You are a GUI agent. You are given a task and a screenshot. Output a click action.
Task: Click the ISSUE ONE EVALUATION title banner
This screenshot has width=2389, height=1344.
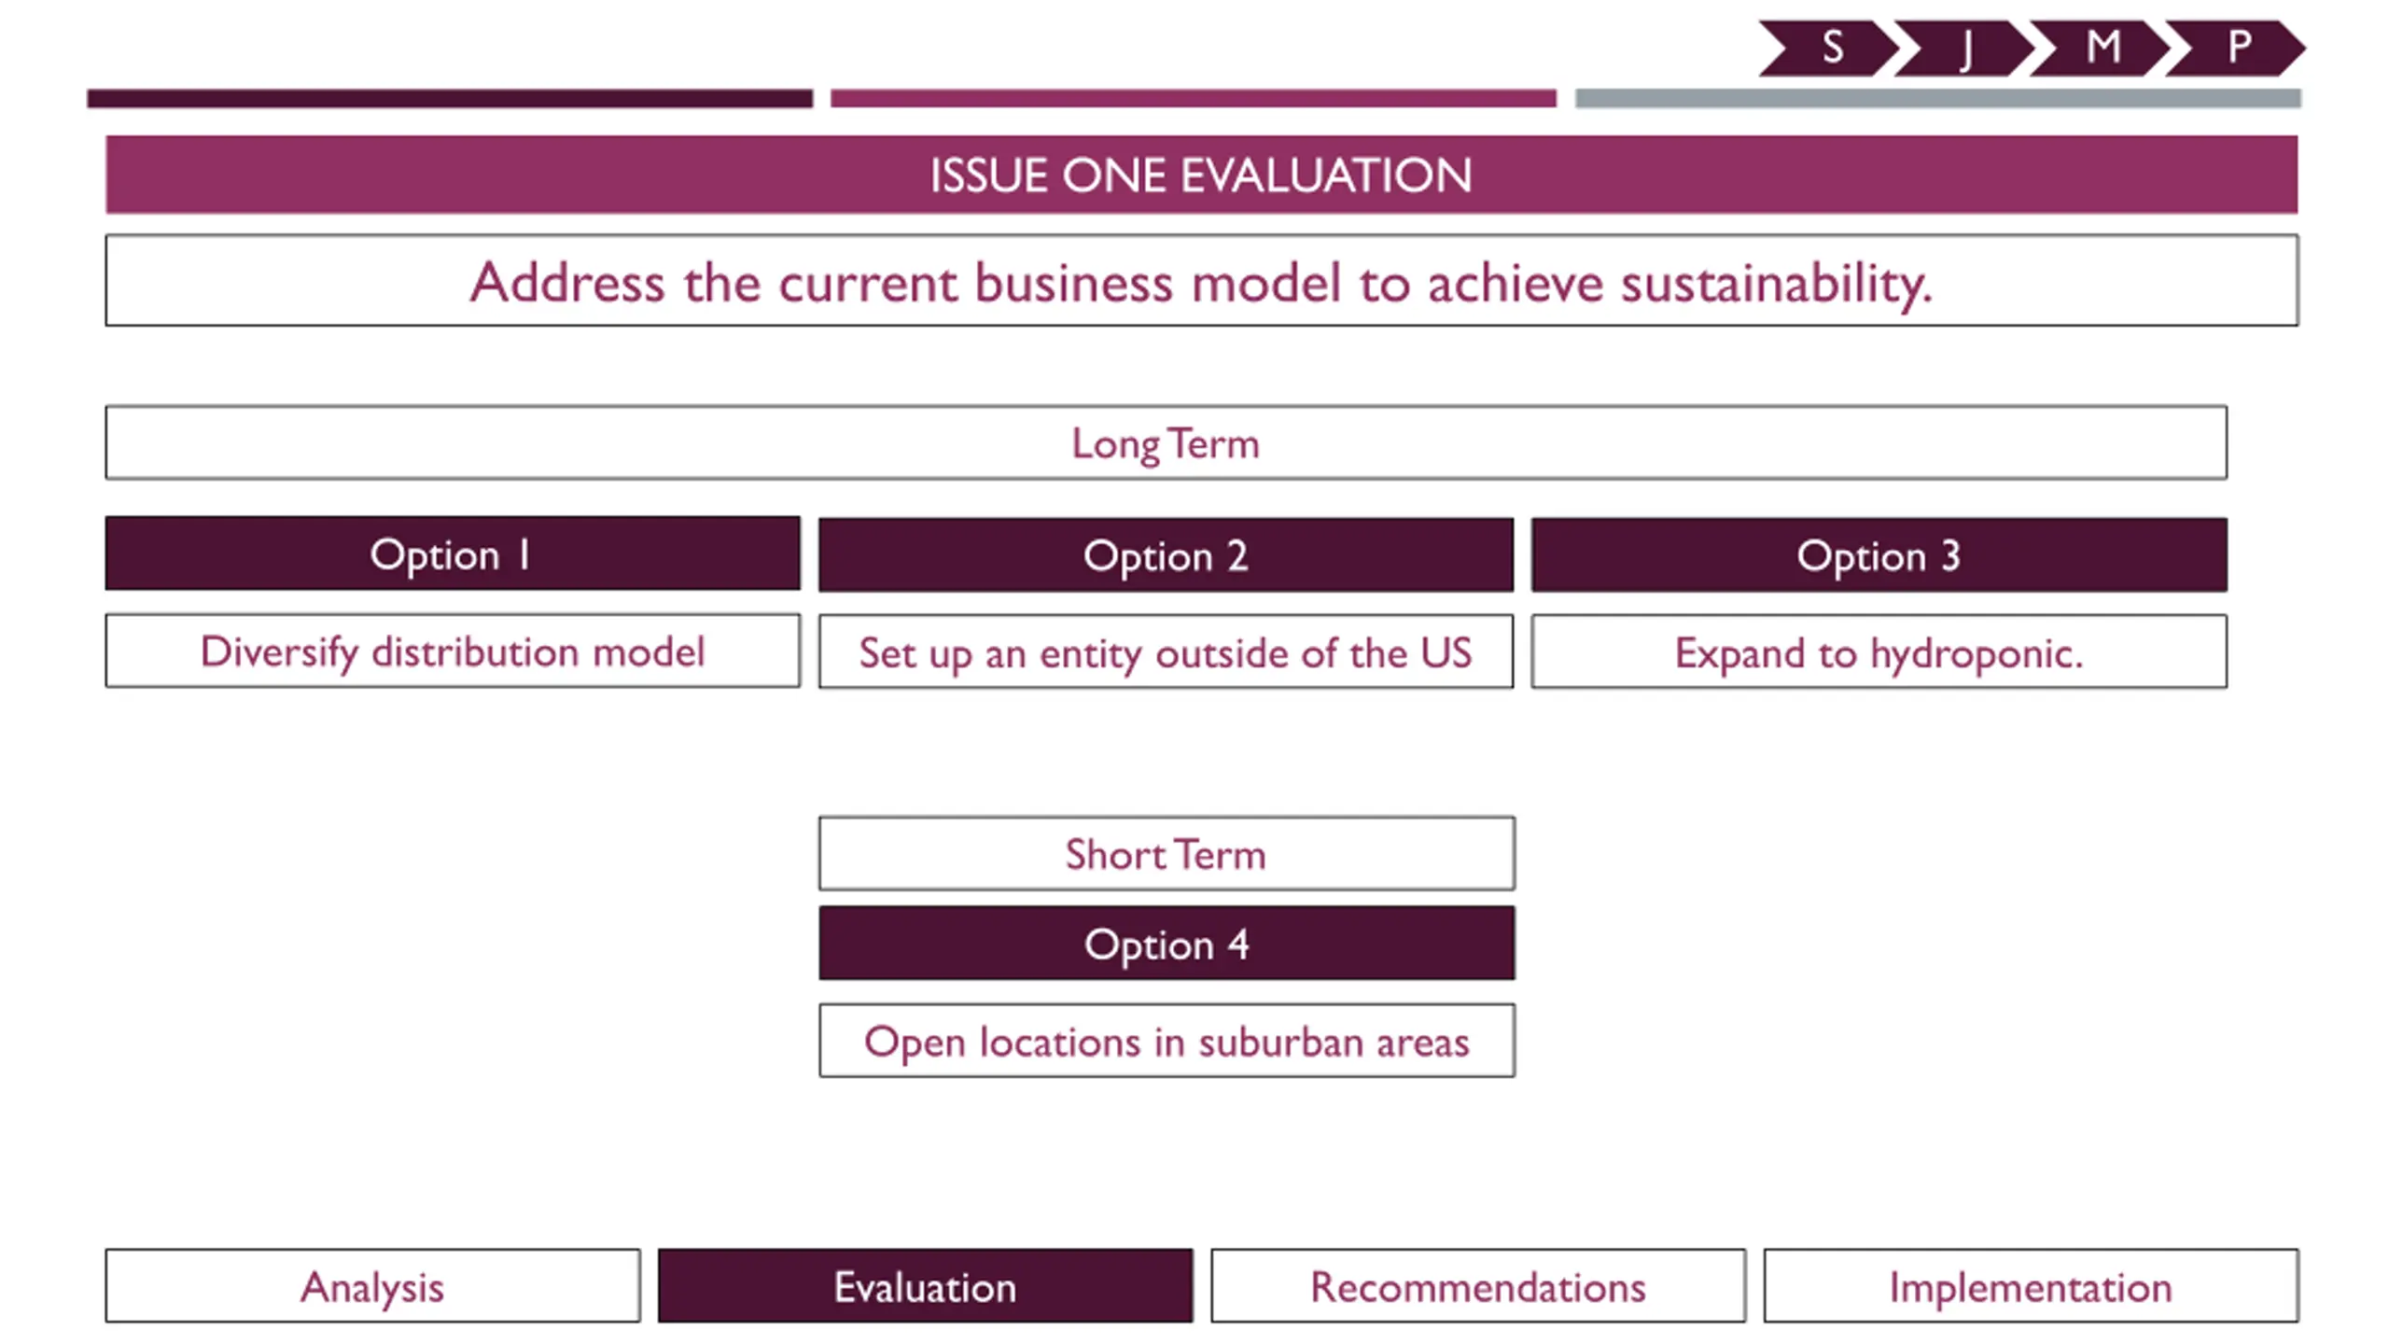pyautogui.click(x=1201, y=175)
